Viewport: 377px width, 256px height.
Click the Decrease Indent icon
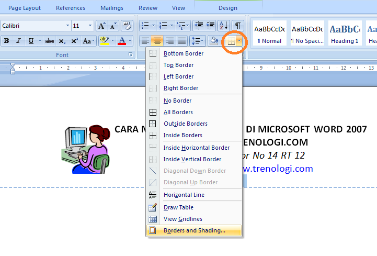(x=199, y=26)
